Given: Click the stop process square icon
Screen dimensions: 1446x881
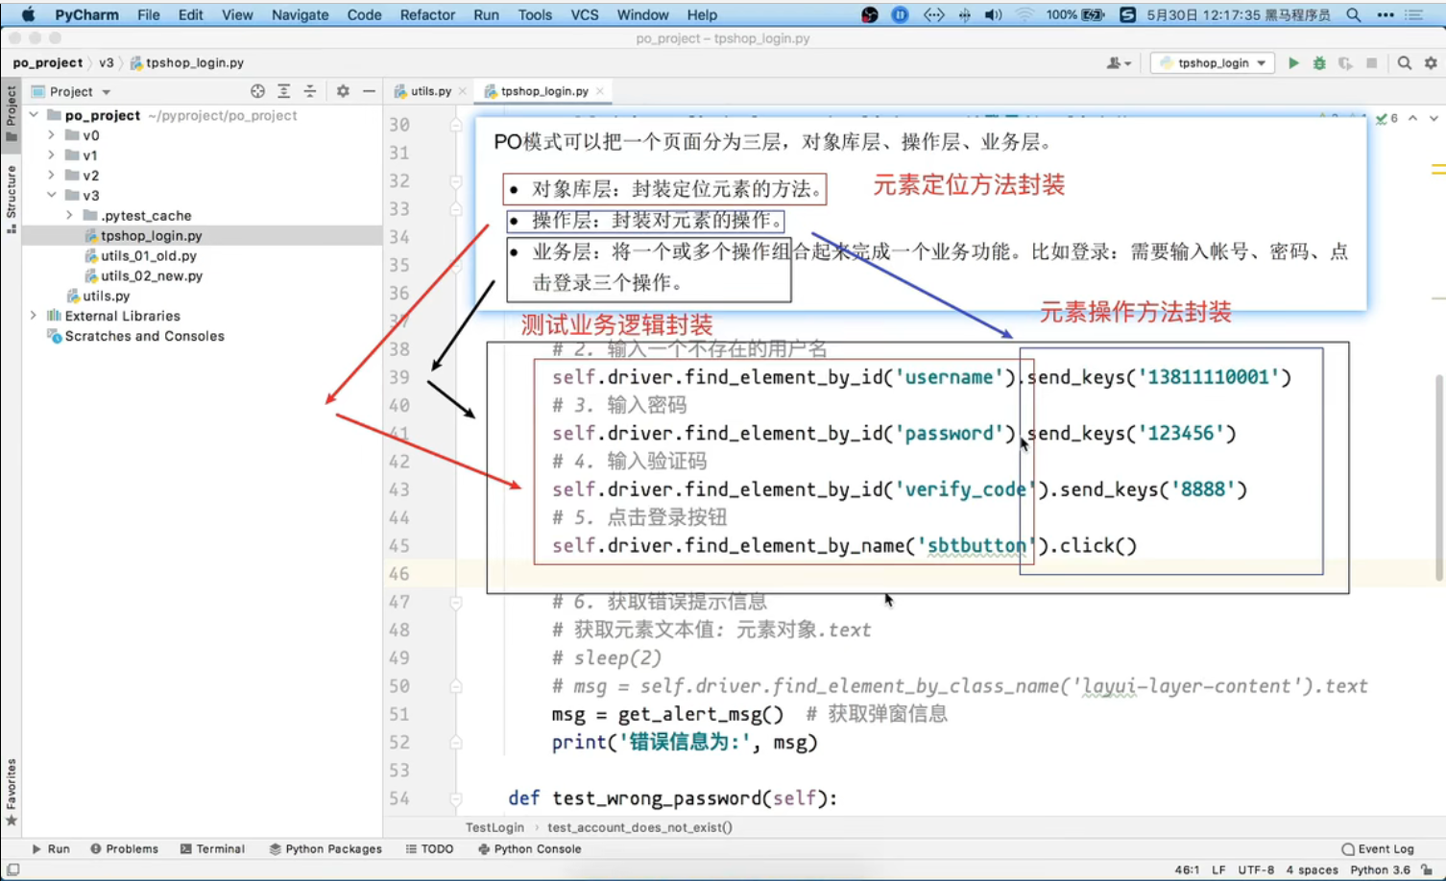Looking at the screenshot, I should tap(1371, 63).
